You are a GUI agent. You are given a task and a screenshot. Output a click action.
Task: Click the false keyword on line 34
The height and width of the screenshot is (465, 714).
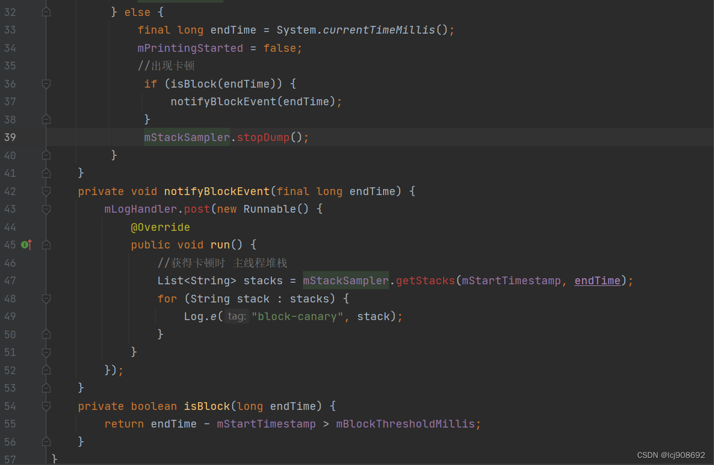click(280, 48)
